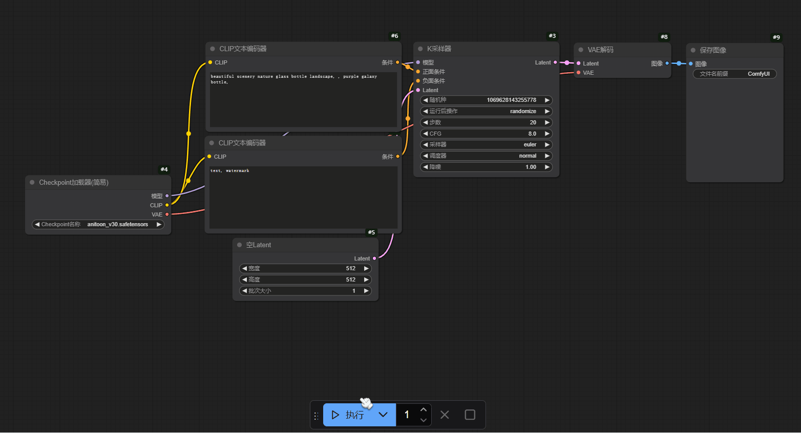
Task: Increase batch count with the up arrow
Action: tap(423, 409)
